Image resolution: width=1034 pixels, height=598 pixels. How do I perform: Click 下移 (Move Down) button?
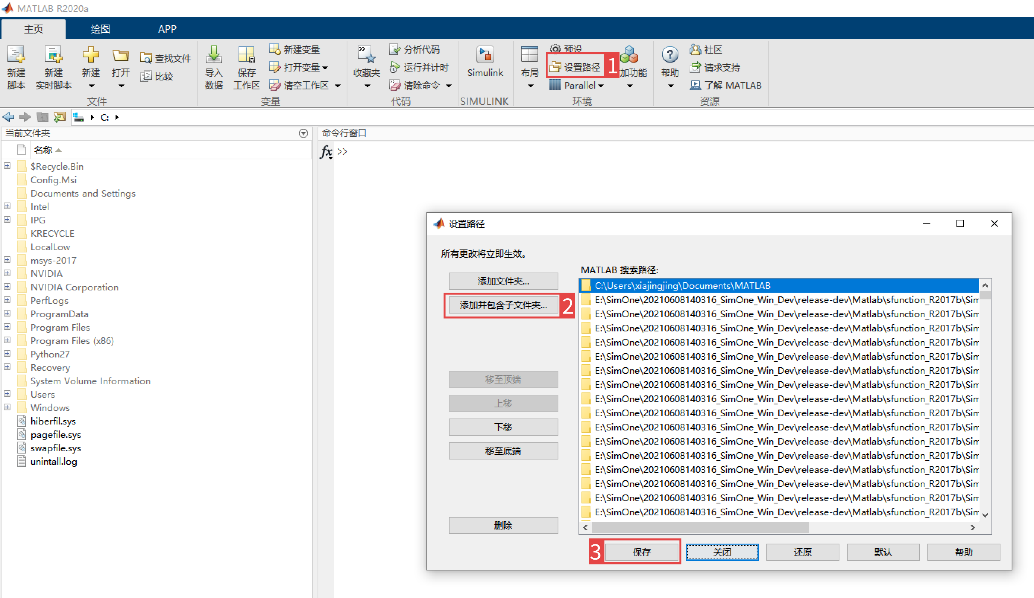[x=503, y=427]
